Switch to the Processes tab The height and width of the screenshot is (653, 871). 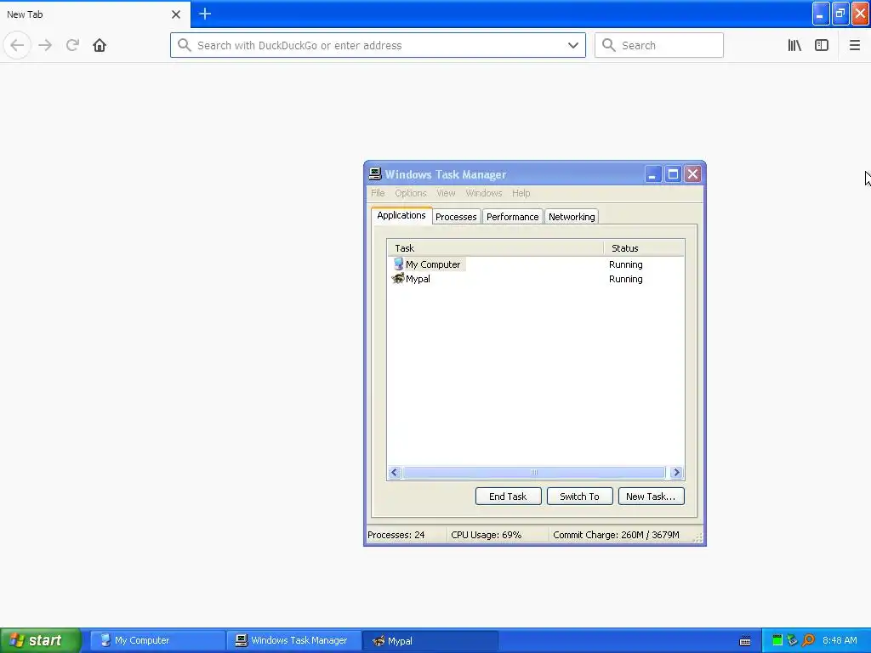tap(456, 217)
